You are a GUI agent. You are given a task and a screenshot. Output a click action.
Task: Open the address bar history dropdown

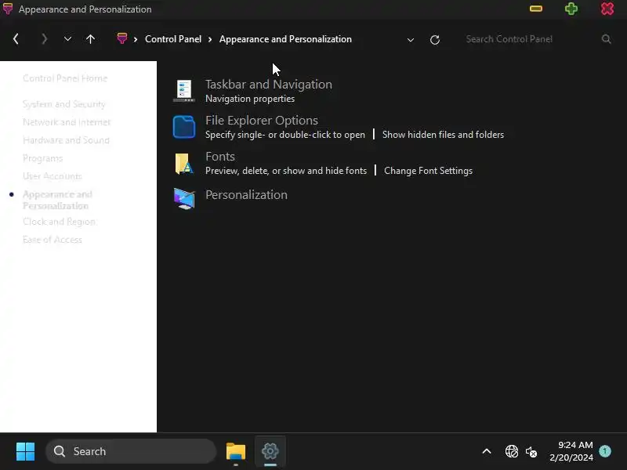coord(410,40)
